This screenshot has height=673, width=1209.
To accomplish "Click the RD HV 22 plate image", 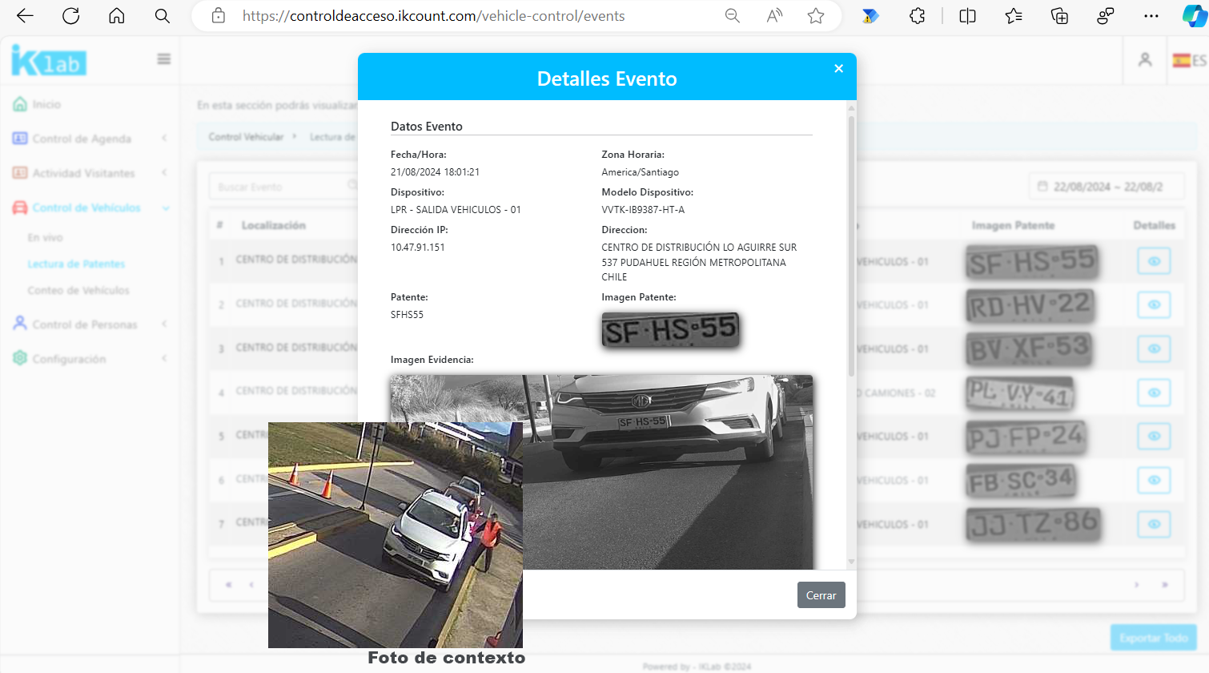I will point(1030,305).
